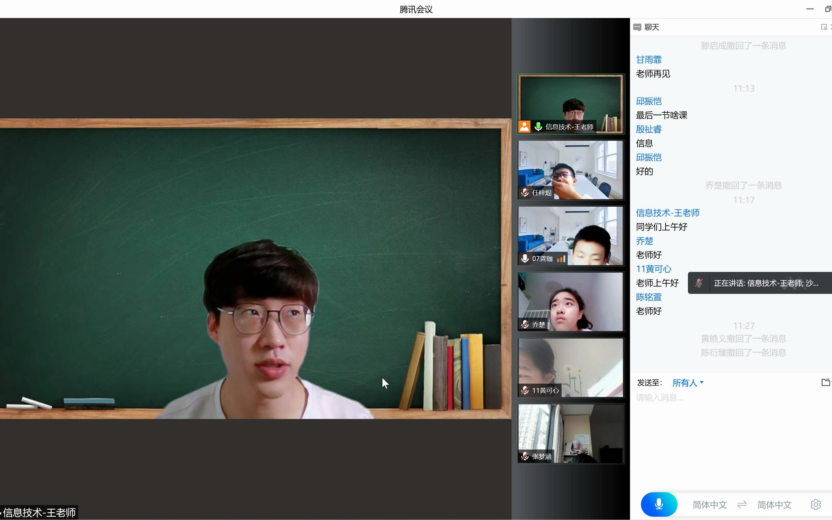Select the 张梦涵 video thumbnail
Screen dimensions: 832x520
[571, 434]
